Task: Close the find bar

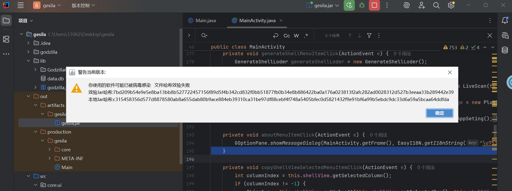Action: [490, 36]
